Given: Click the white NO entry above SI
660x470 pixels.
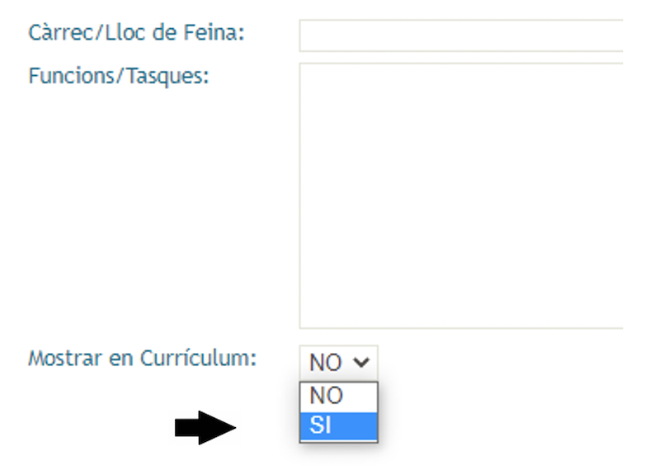Looking at the screenshot, I should (x=338, y=397).
